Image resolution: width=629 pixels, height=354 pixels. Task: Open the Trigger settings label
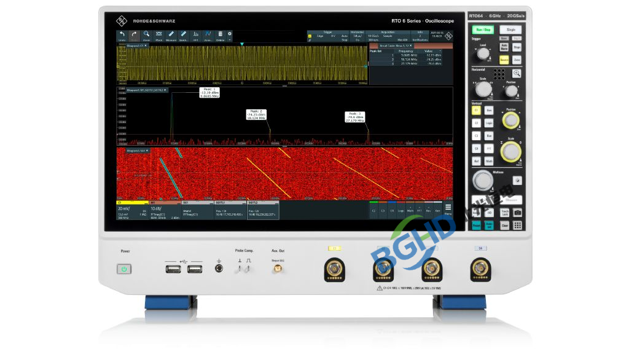point(328,32)
